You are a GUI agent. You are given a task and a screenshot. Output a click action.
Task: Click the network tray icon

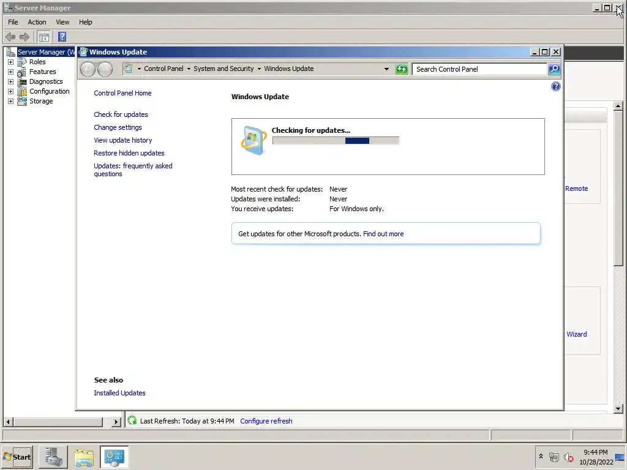tap(554, 457)
